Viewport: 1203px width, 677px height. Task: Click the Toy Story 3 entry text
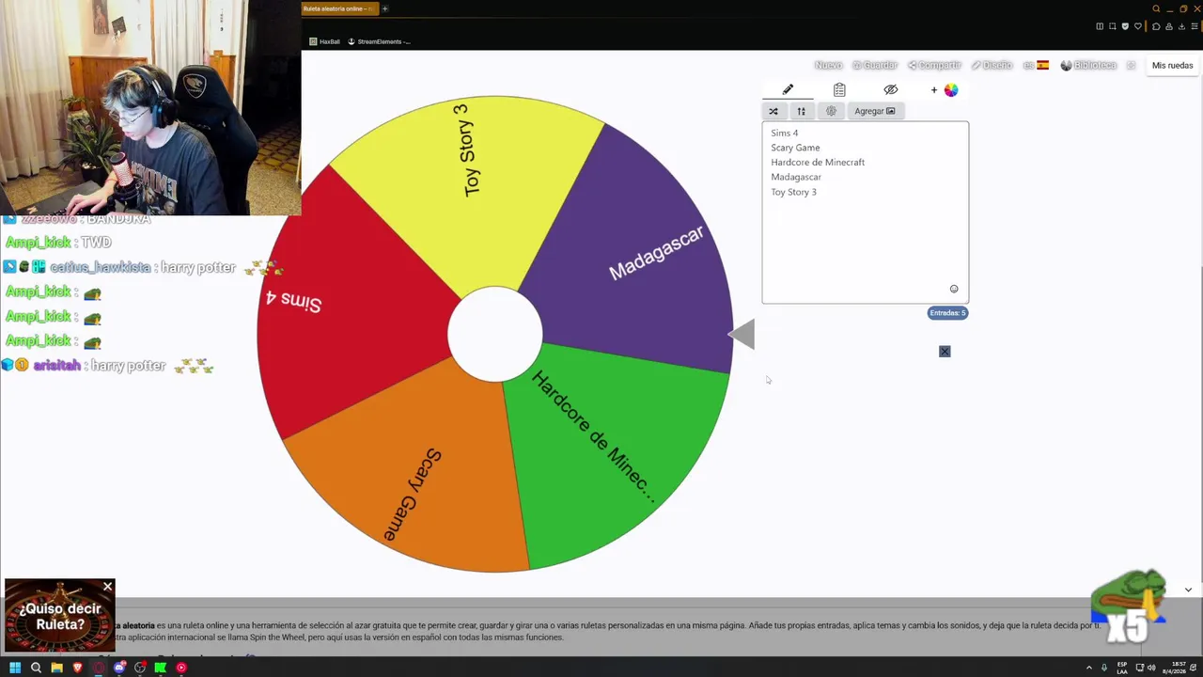point(793,192)
